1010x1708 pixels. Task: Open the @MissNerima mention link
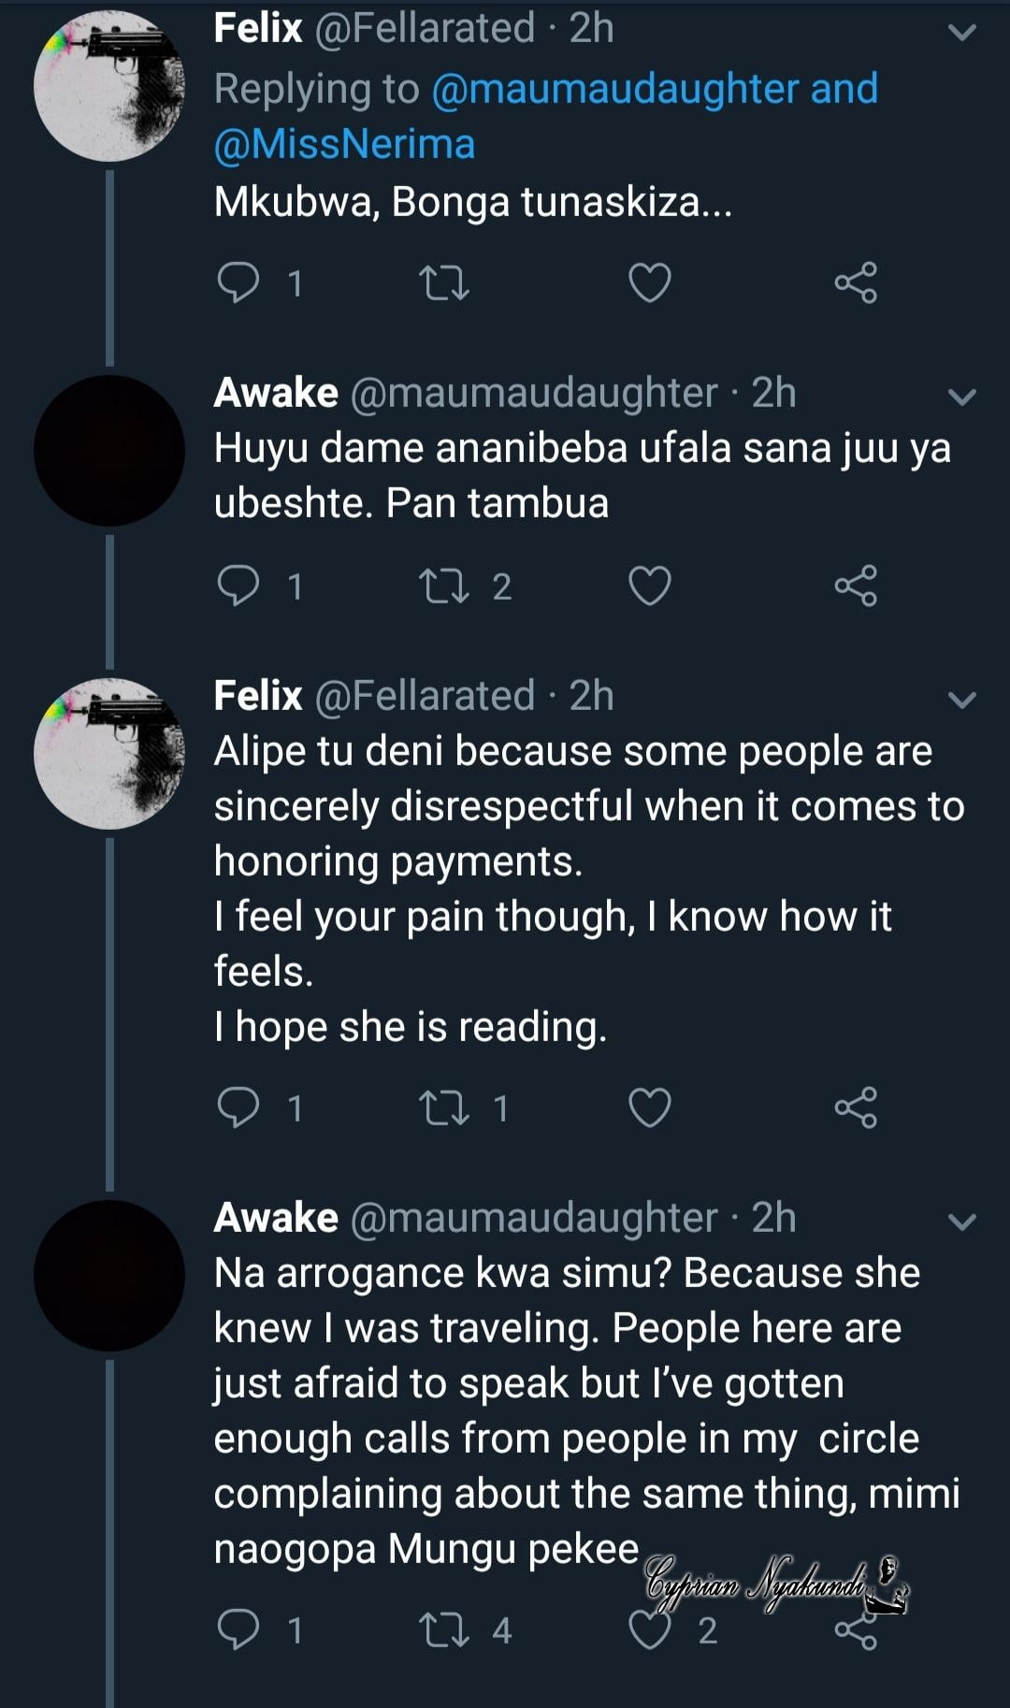[x=344, y=144]
